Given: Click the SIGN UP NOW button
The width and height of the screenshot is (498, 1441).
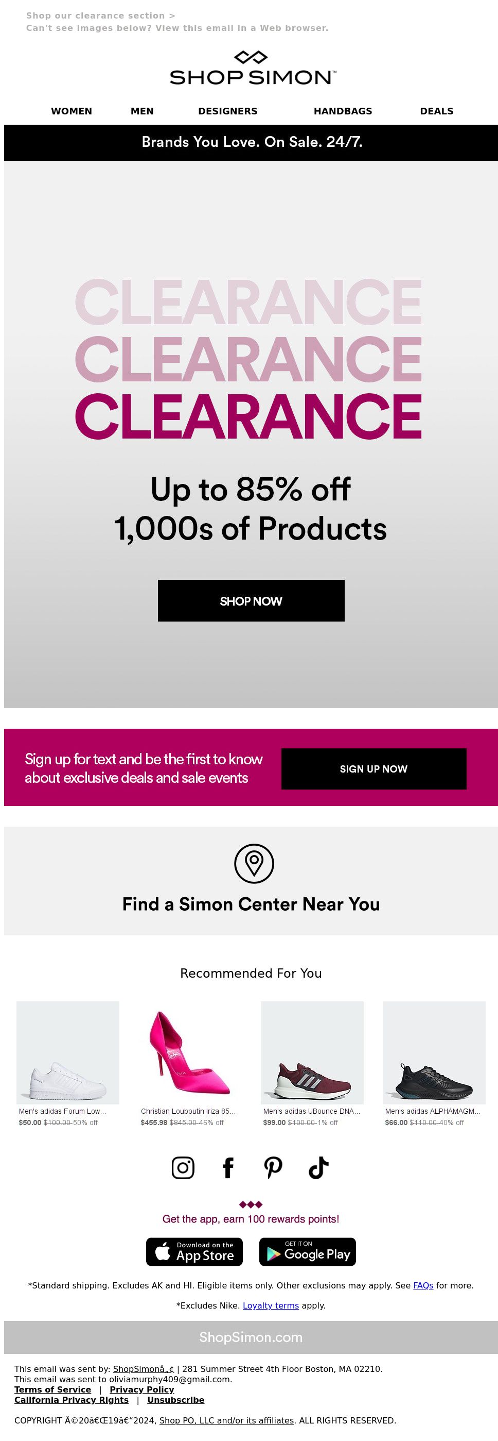Looking at the screenshot, I should point(373,768).
